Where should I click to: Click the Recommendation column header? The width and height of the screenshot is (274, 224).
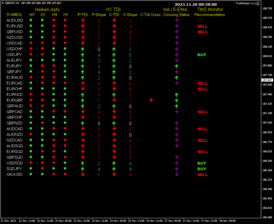(x=210, y=14)
